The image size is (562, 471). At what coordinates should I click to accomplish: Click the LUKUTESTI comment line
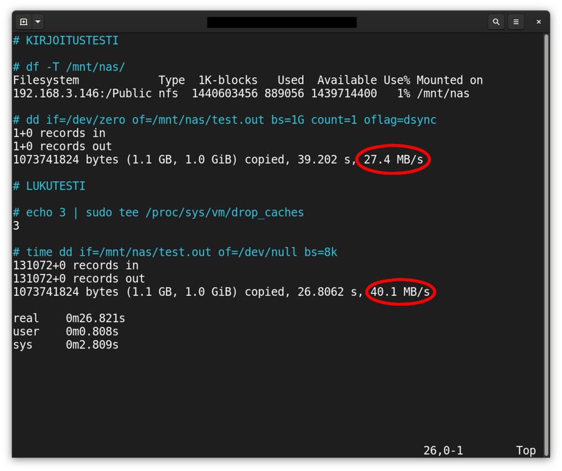(49, 186)
